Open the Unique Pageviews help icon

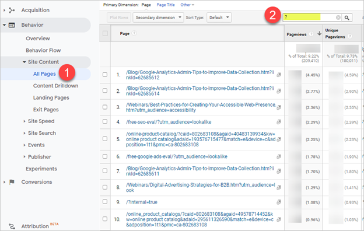tap(349, 36)
